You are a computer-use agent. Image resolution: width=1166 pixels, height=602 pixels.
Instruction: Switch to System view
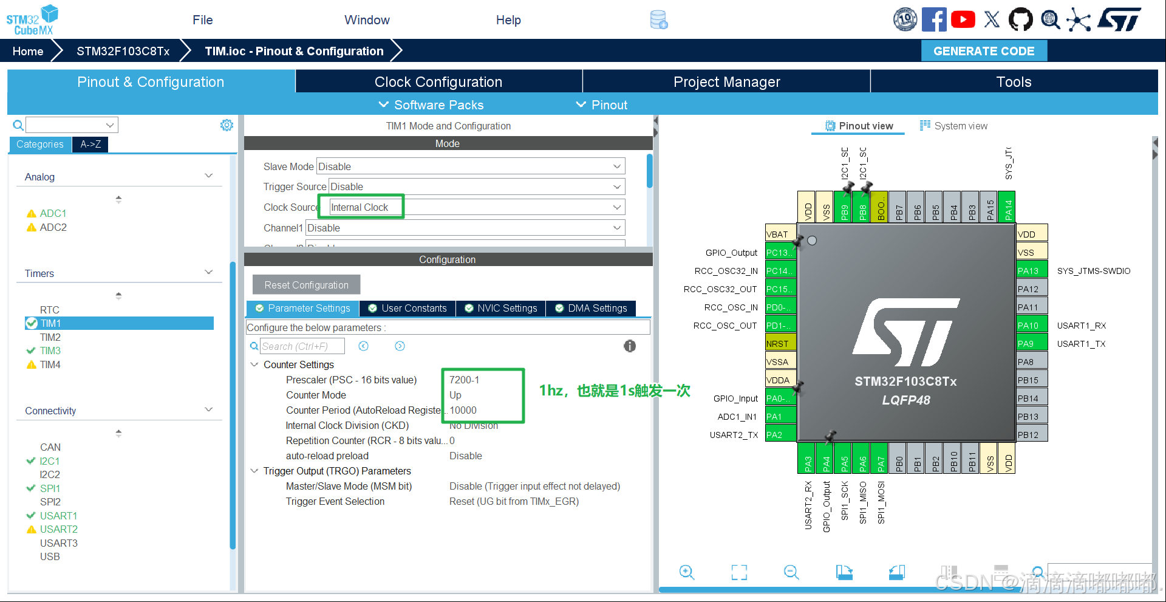click(x=954, y=126)
